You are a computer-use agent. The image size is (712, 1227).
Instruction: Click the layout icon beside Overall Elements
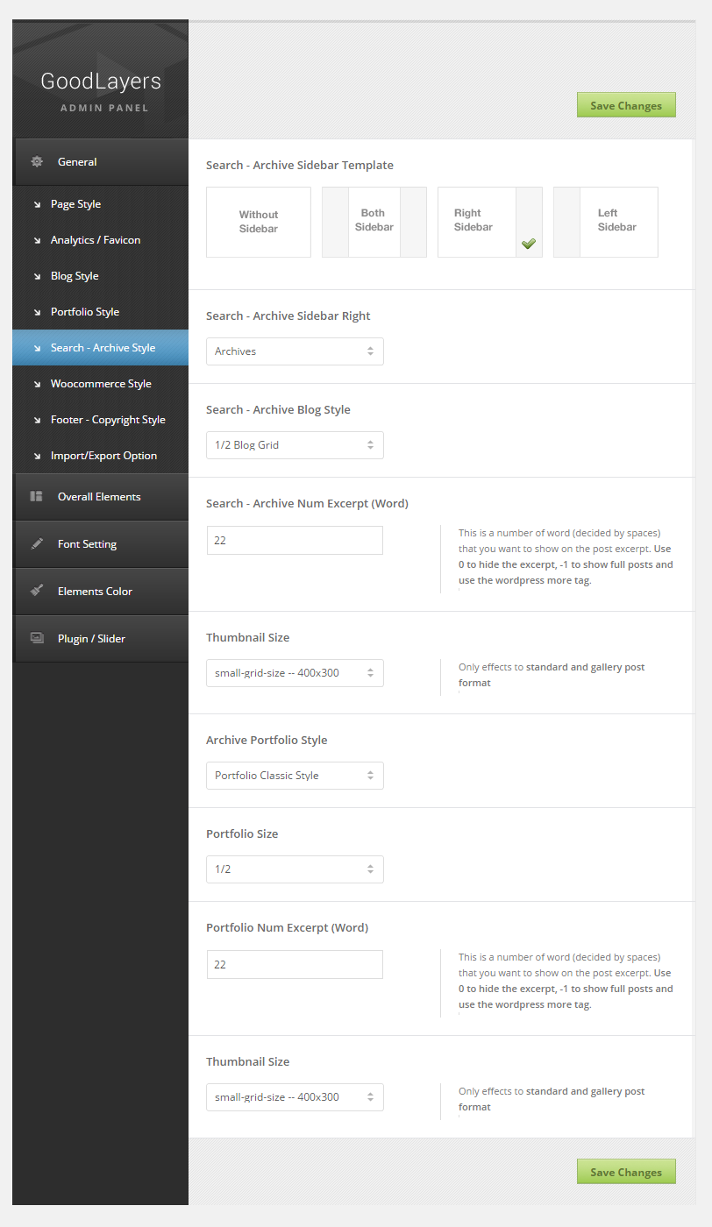tap(37, 497)
